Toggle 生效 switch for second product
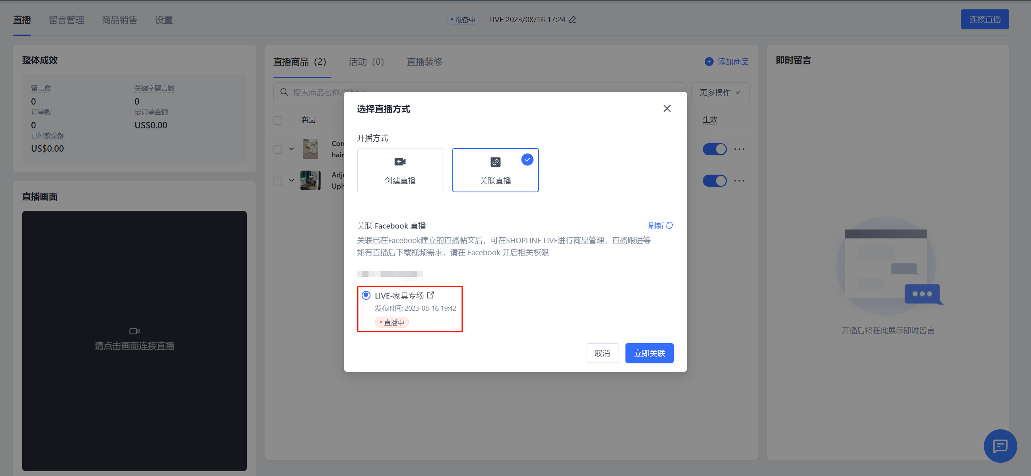 (715, 181)
